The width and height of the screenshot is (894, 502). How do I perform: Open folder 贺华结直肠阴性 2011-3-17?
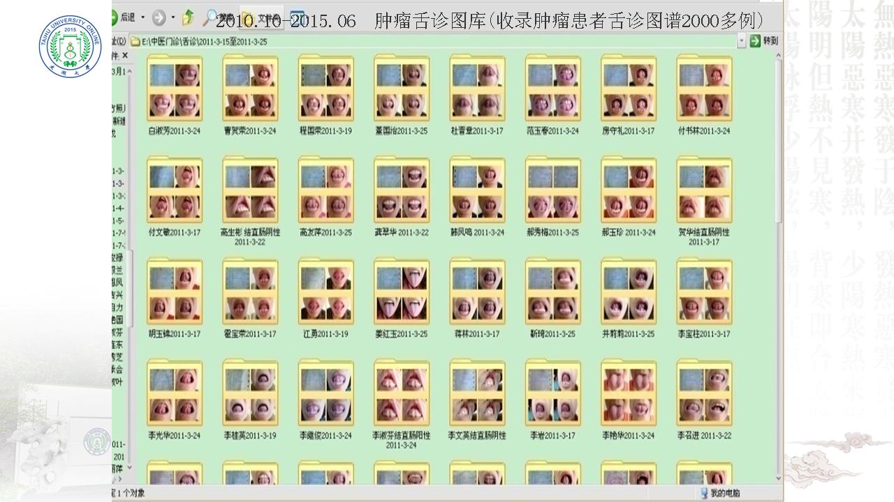pos(704,191)
